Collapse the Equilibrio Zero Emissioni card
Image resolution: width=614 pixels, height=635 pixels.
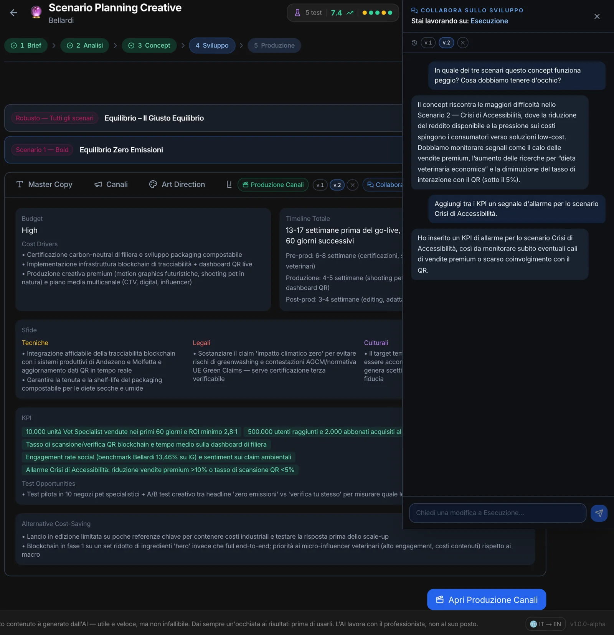coord(203,150)
